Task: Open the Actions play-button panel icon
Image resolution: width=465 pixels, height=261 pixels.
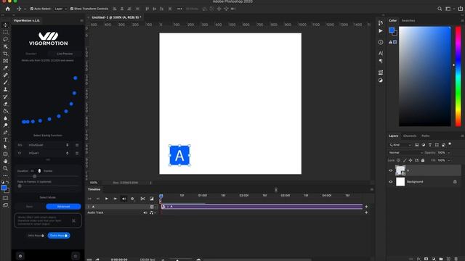Action: (381, 30)
